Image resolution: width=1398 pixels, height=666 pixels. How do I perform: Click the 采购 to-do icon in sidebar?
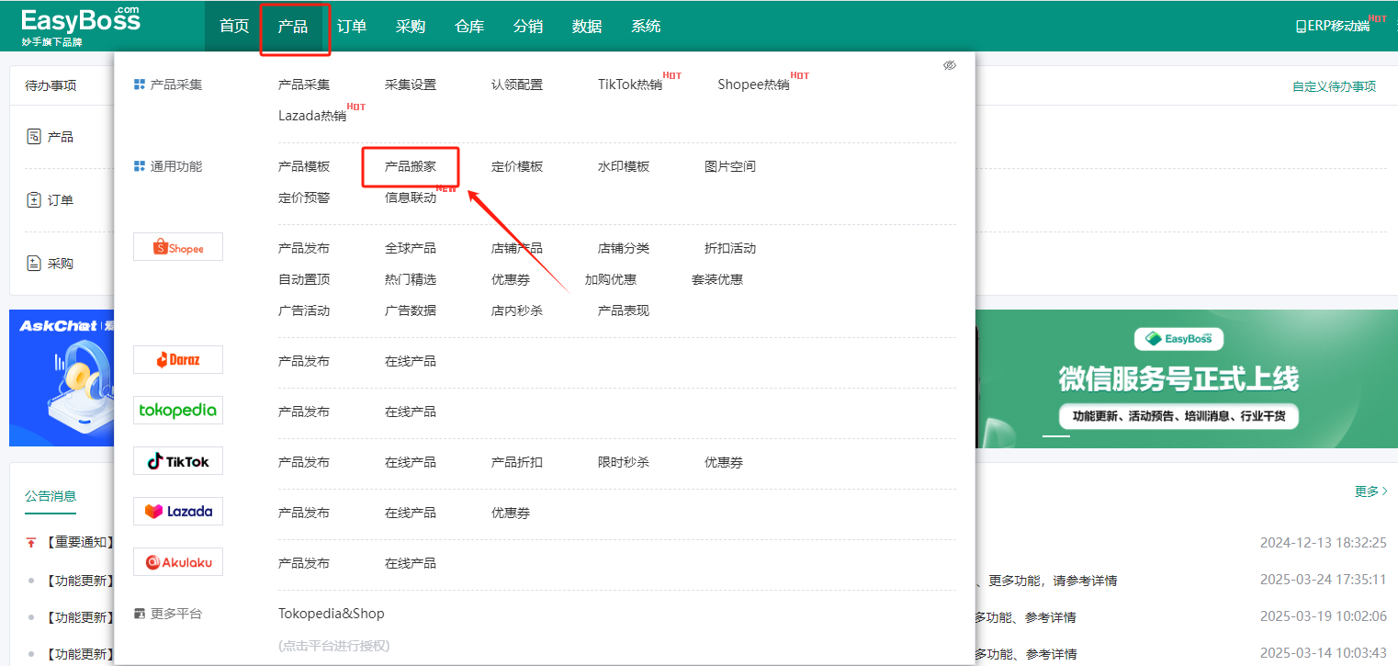click(34, 264)
